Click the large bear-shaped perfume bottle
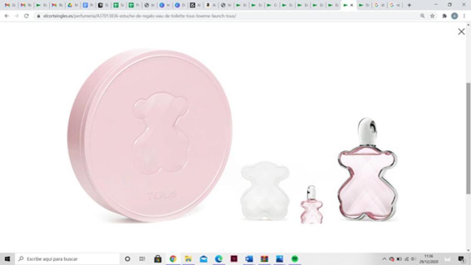Viewport: 471px width, 265px height. click(x=368, y=170)
